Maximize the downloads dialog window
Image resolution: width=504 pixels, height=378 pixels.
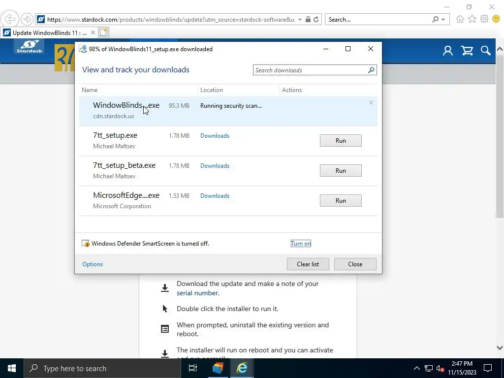(348, 49)
